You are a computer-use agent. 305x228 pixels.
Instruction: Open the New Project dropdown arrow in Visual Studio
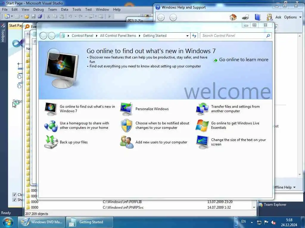tap(12, 17)
